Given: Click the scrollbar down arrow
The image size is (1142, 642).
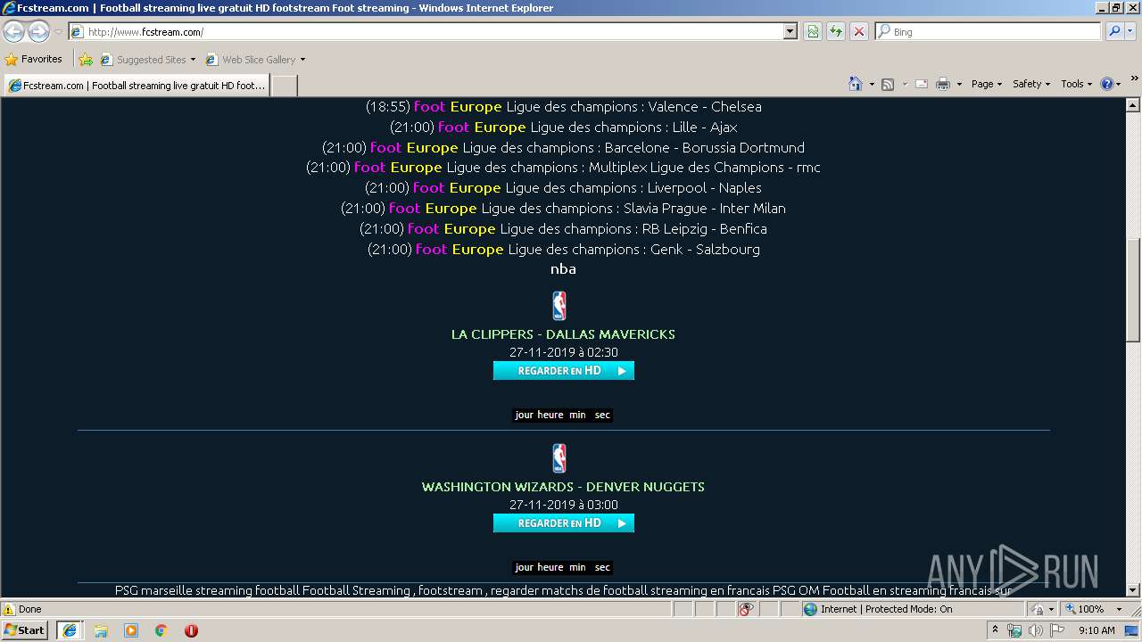Looking at the screenshot, I should pos(1133,589).
